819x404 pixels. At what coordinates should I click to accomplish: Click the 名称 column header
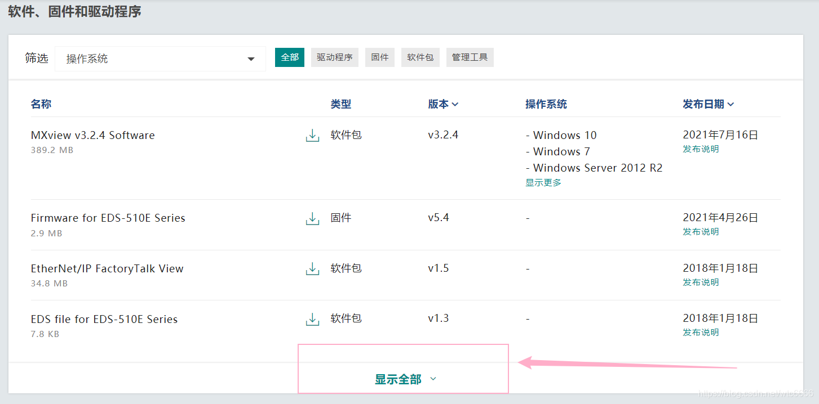click(x=41, y=104)
